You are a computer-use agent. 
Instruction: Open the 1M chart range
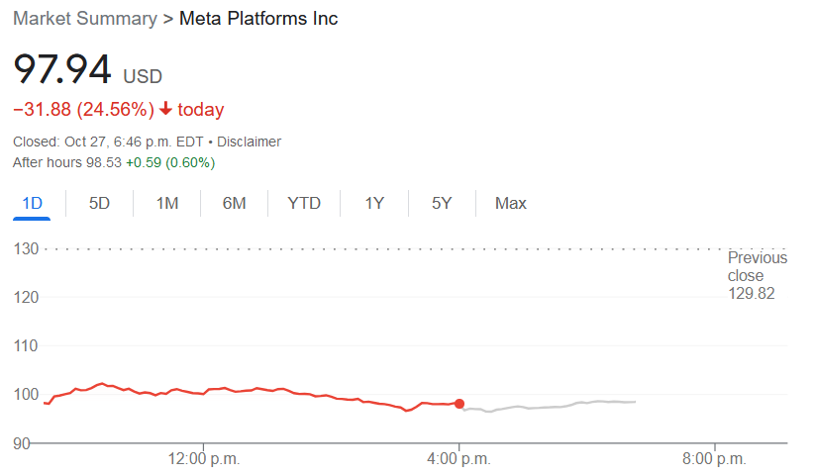[x=167, y=203]
